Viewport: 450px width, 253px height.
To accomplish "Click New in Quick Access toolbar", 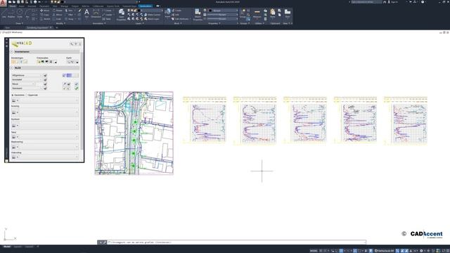I will click(x=10, y=1).
